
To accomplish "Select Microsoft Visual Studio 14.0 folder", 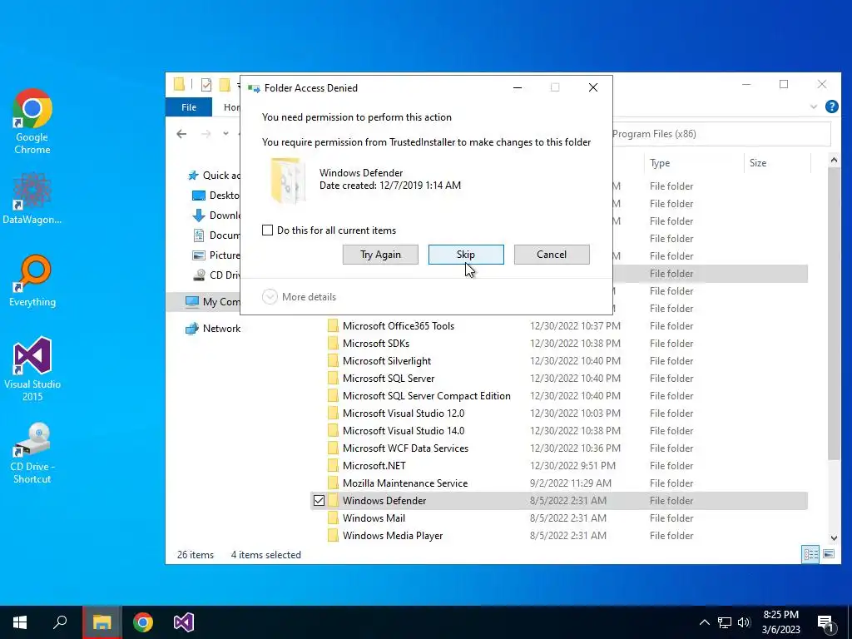I will click(x=404, y=430).
